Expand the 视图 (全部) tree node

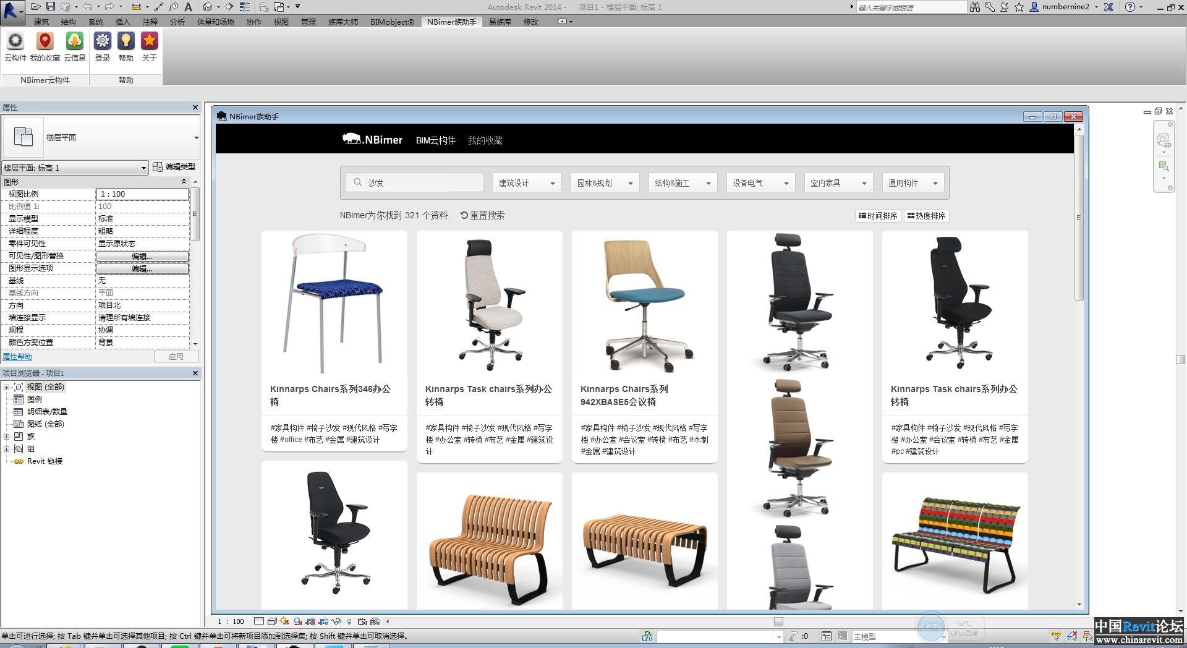[x=7, y=387]
